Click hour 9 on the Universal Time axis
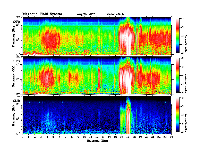This screenshot has height=157, width=204. (78, 137)
